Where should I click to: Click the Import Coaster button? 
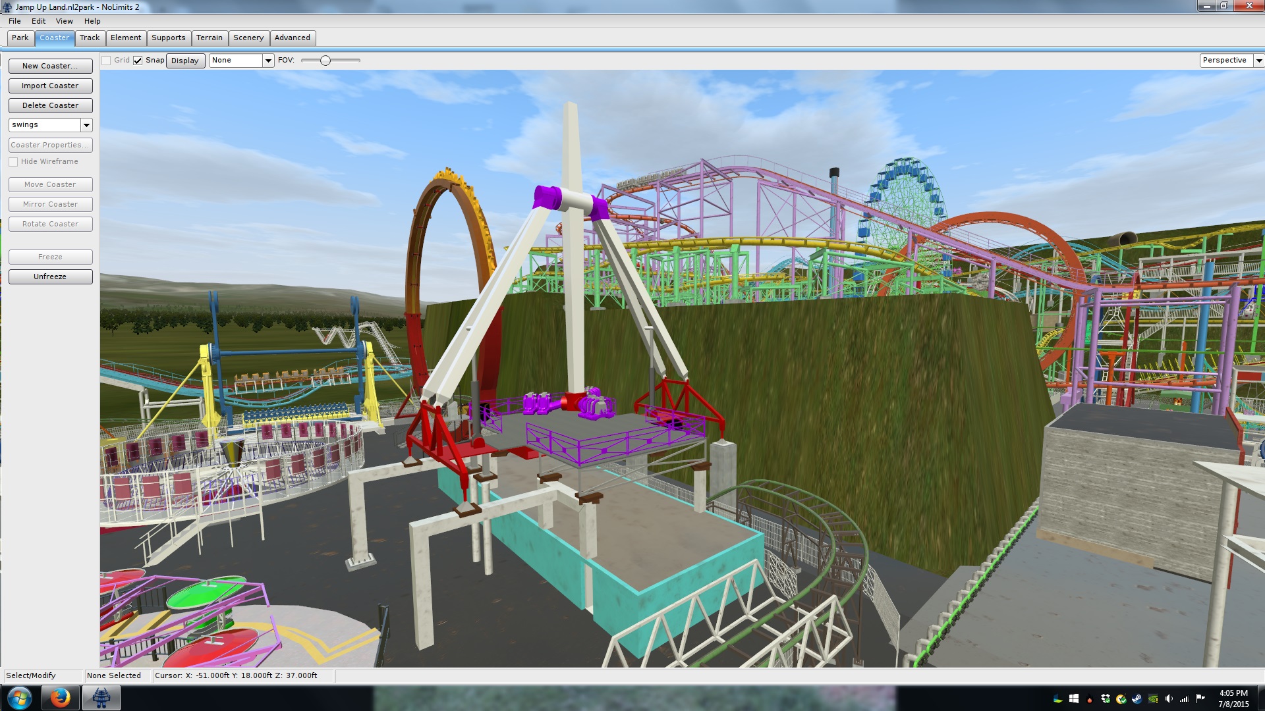pyautogui.click(x=50, y=86)
